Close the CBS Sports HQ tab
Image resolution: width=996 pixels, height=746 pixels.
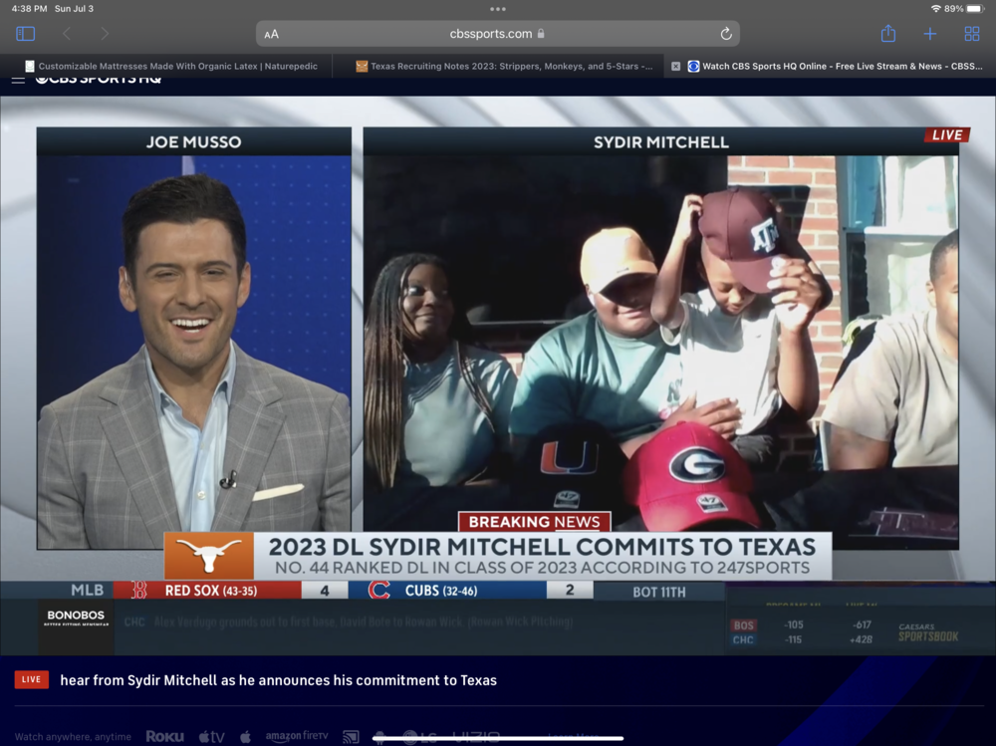coord(676,67)
